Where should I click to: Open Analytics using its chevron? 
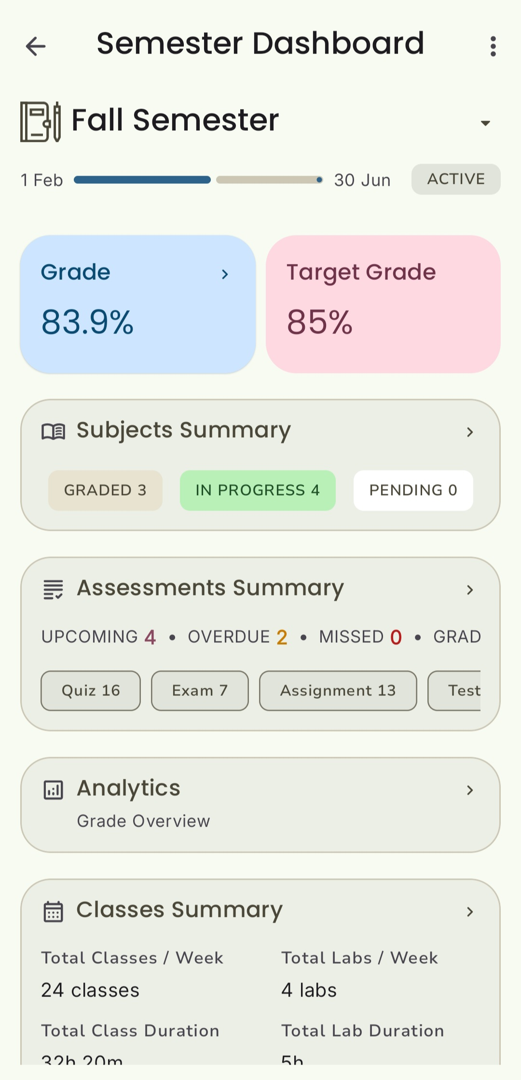470,790
